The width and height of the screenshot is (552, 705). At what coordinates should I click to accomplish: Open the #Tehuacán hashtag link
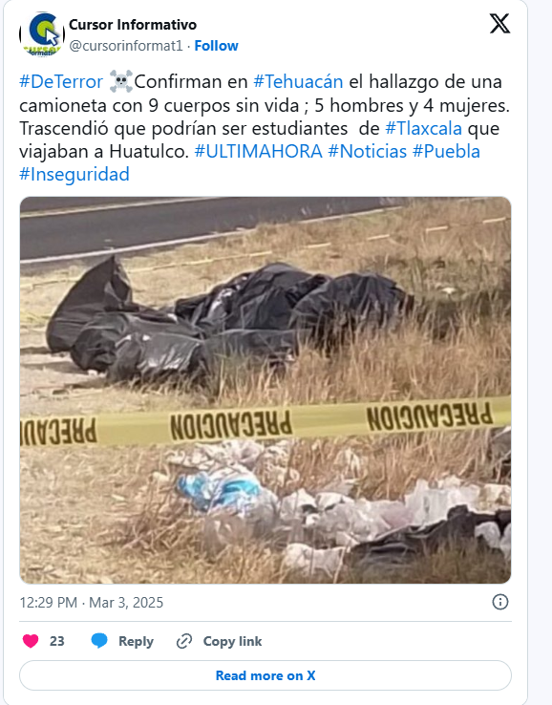298,82
